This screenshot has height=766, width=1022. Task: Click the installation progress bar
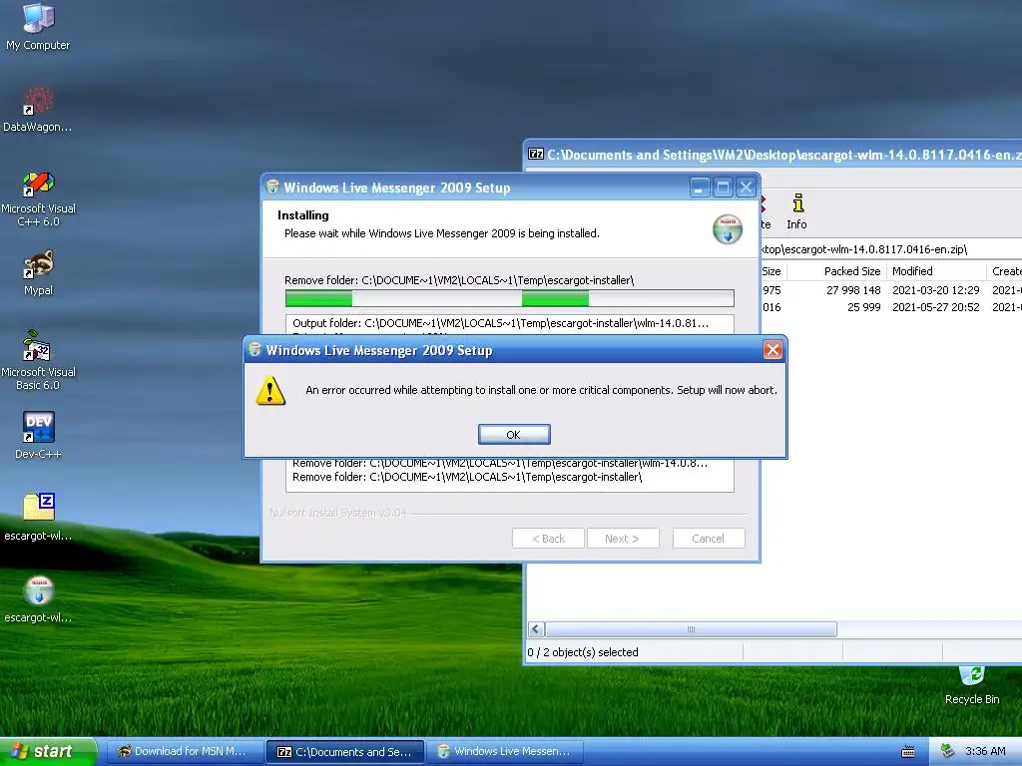tap(510, 298)
